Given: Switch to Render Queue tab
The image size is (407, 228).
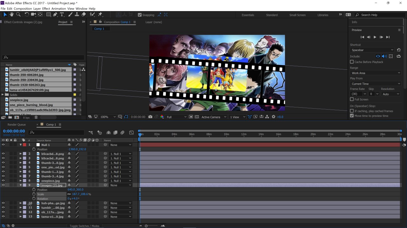Looking at the screenshot, I should pyautogui.click(x=17, y=124).
